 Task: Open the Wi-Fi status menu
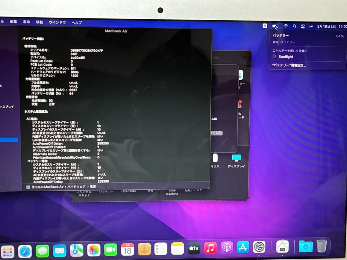(x=286, y=26)
